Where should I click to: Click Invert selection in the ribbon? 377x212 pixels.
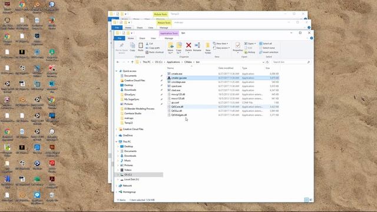click(x=269, y=52)
